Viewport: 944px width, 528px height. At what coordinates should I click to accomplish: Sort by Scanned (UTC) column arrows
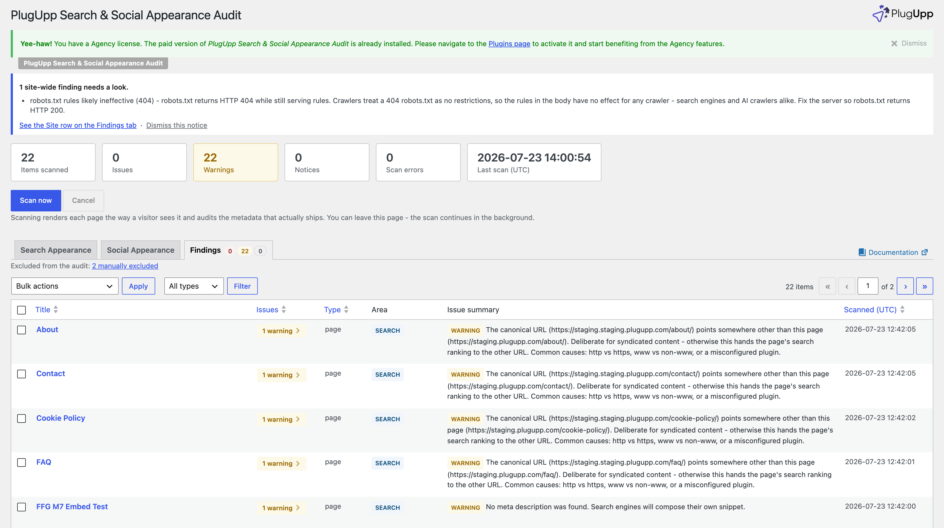(902, 310)
